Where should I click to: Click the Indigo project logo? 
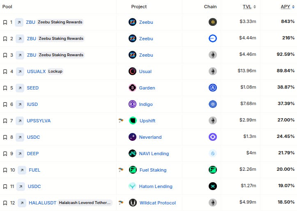[x=132, y=104]
